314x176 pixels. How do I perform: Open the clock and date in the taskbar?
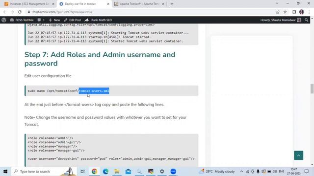click(x=294, y=172)
